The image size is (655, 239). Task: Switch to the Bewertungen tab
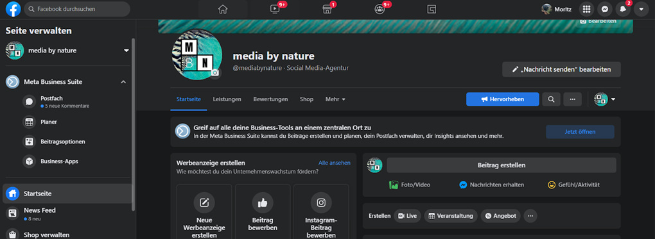[271, 99]
